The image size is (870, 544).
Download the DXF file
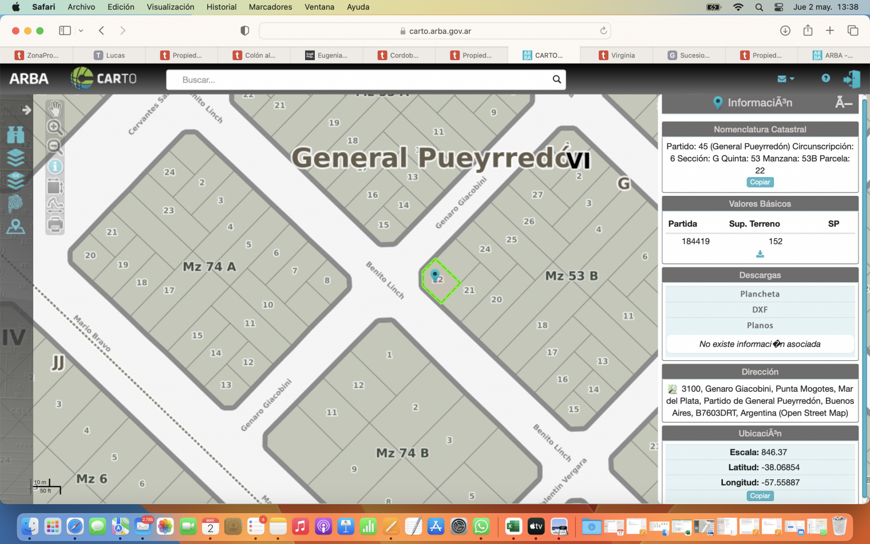coord(760,309)
